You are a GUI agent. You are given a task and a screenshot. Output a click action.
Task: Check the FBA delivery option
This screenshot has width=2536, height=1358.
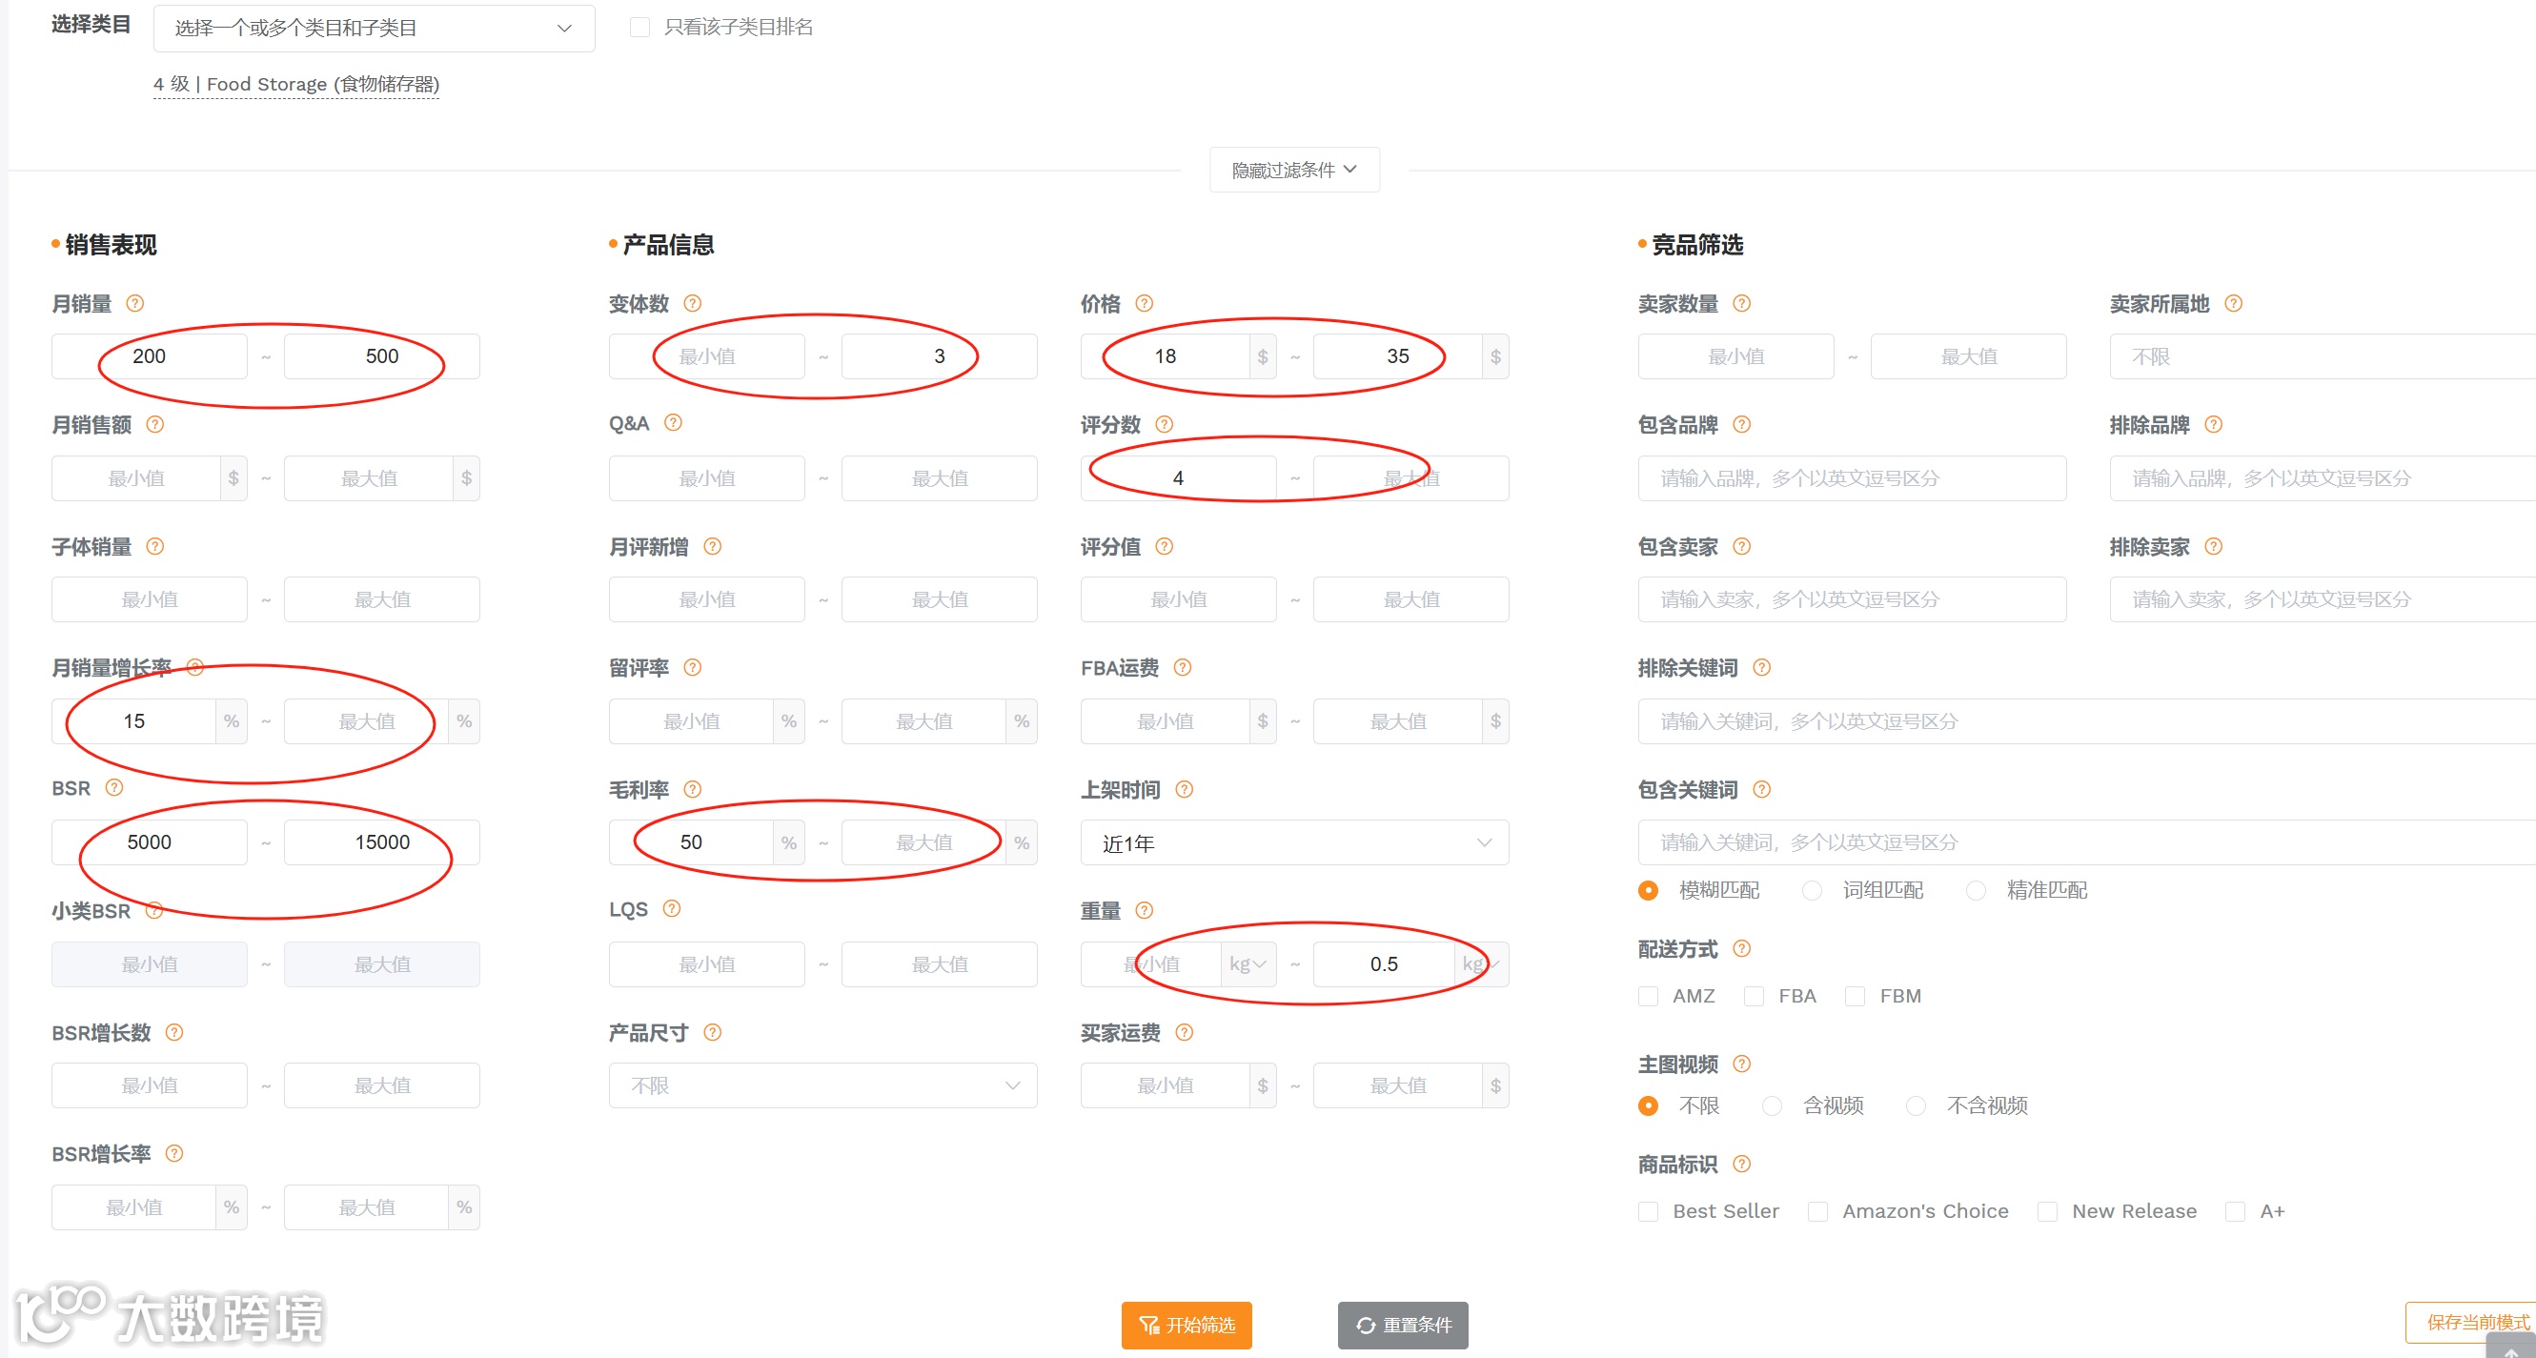[1754, 996]
